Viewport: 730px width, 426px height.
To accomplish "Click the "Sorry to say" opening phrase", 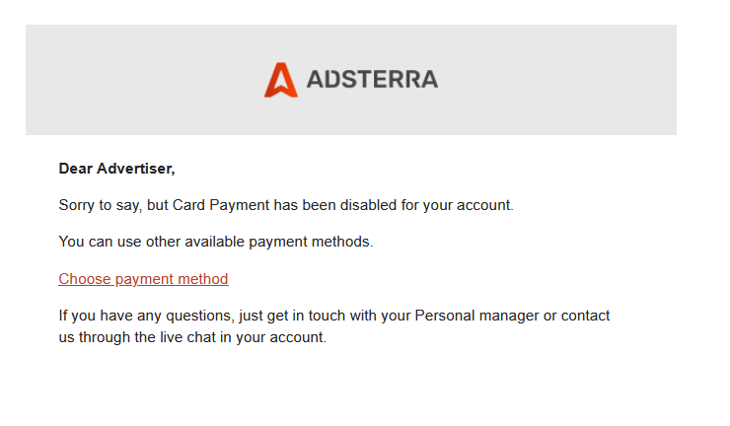I will [100, 205].
